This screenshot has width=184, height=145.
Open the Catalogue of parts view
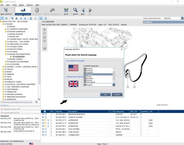pos(24,11)
